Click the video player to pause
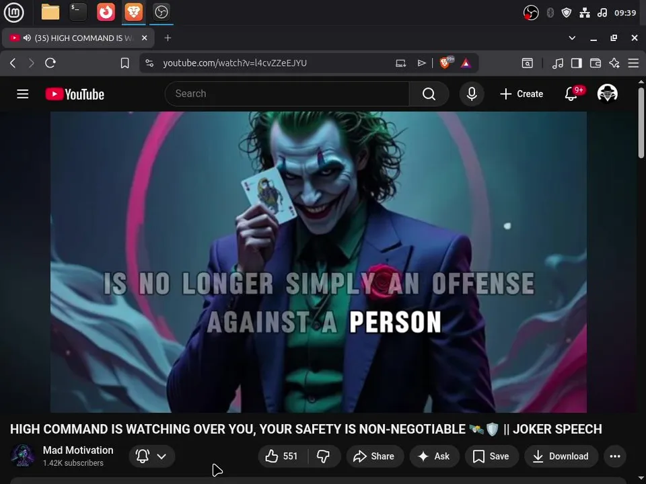The image size is (646, 484). tap(318, 261)
